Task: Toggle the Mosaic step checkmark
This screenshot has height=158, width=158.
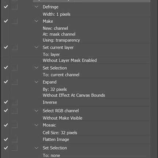Action: pos(6,125)
